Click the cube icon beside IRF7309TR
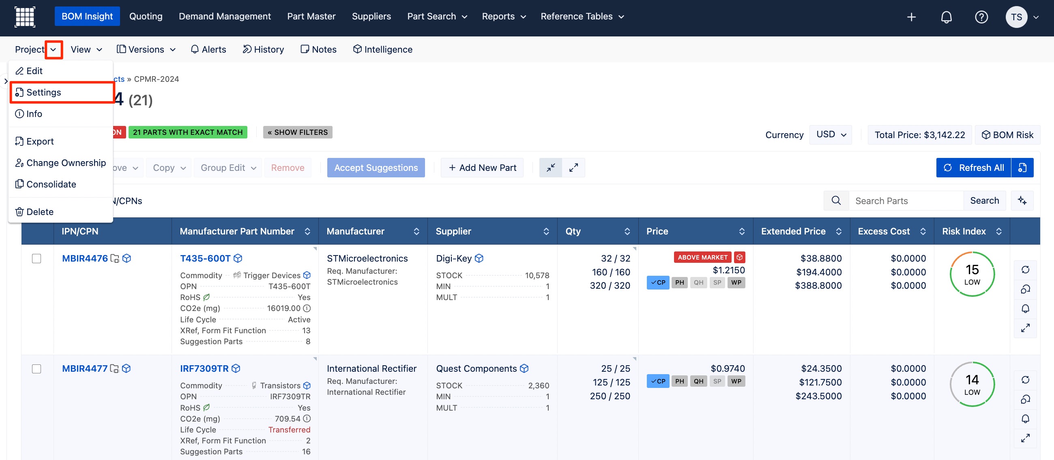The image size is (1054, 460). pyautogui.click(x=236, y=368)
